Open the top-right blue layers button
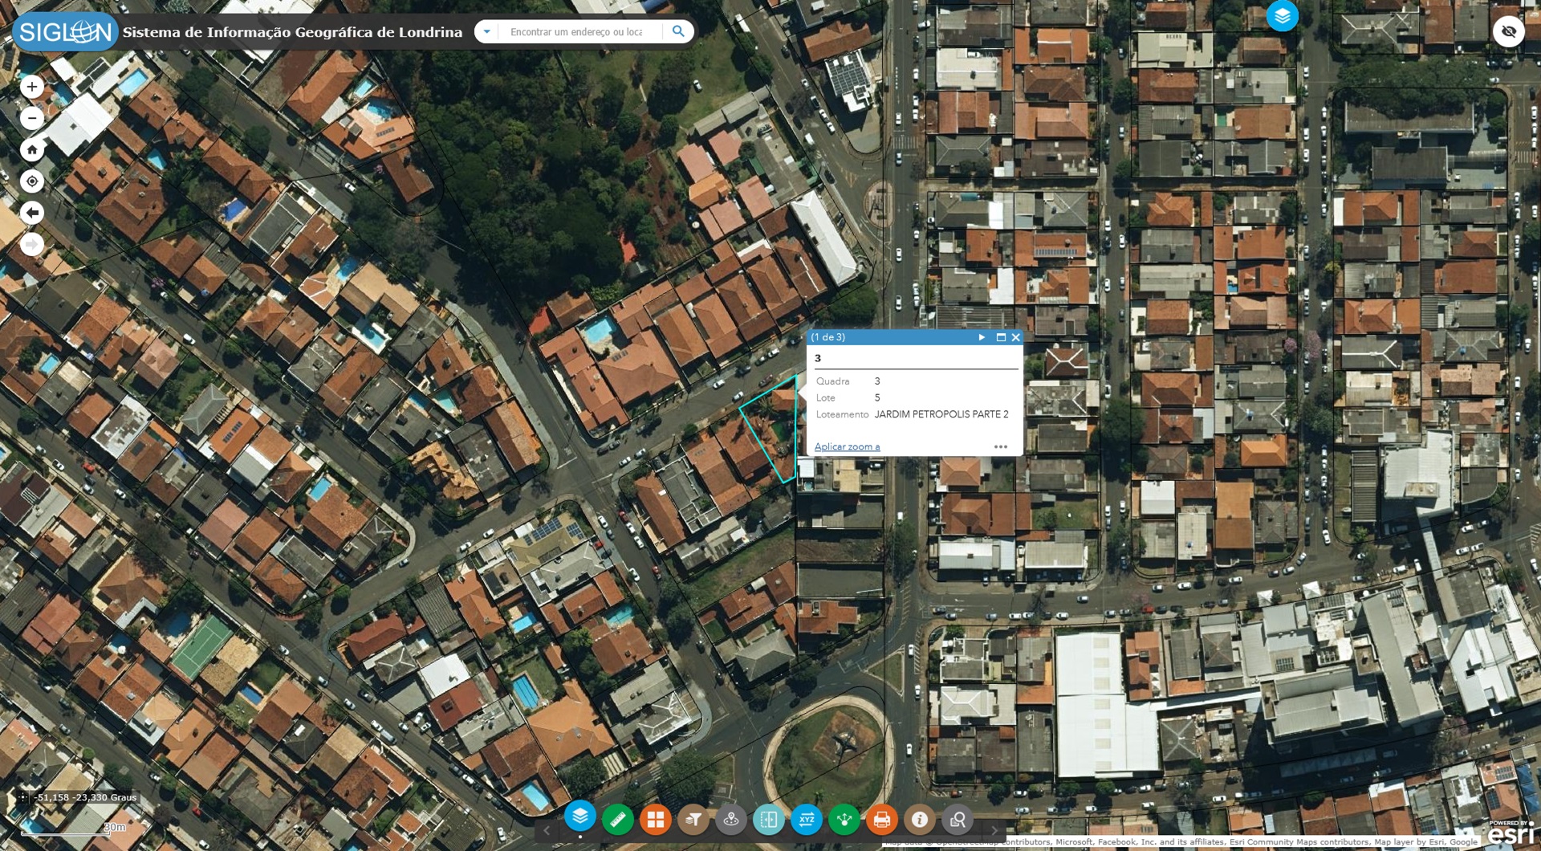1541x851 pixels. (1282, 15)
